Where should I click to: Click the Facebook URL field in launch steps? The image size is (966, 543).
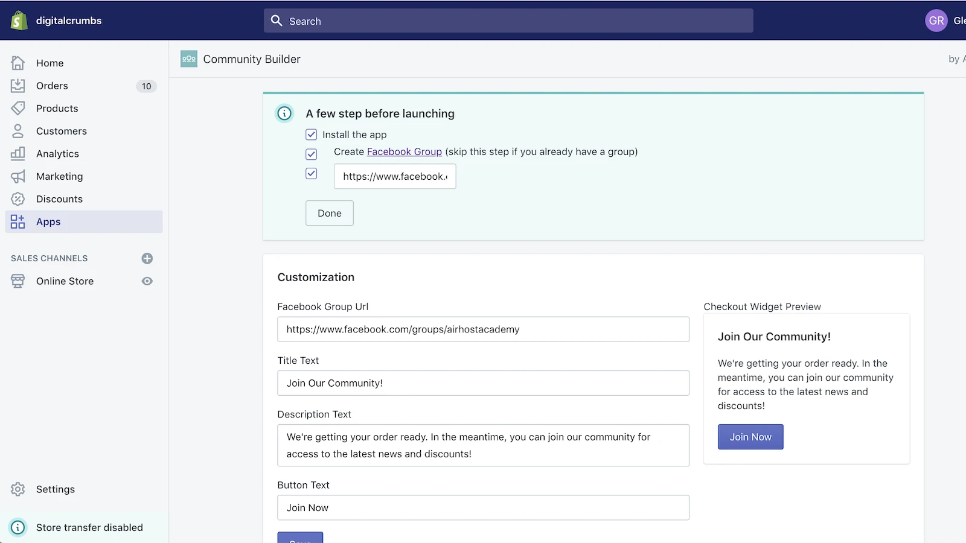(395, 176)
